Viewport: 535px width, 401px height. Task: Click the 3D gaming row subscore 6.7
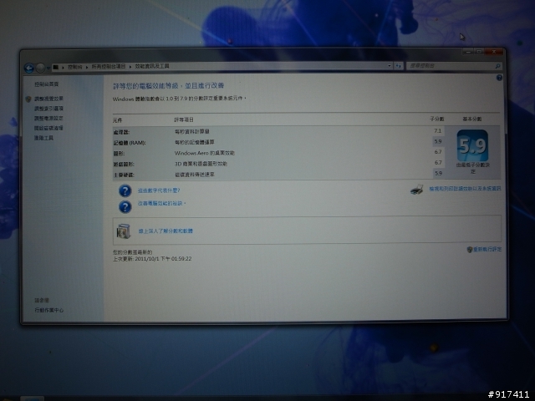[x=438, y=162]
